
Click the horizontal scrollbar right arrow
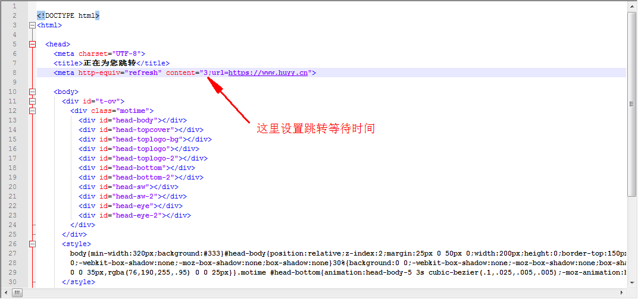[622, 292]
